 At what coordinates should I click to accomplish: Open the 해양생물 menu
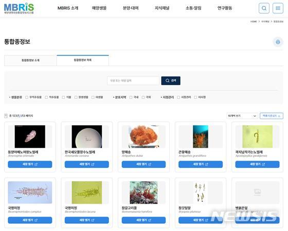pos(99,8)
